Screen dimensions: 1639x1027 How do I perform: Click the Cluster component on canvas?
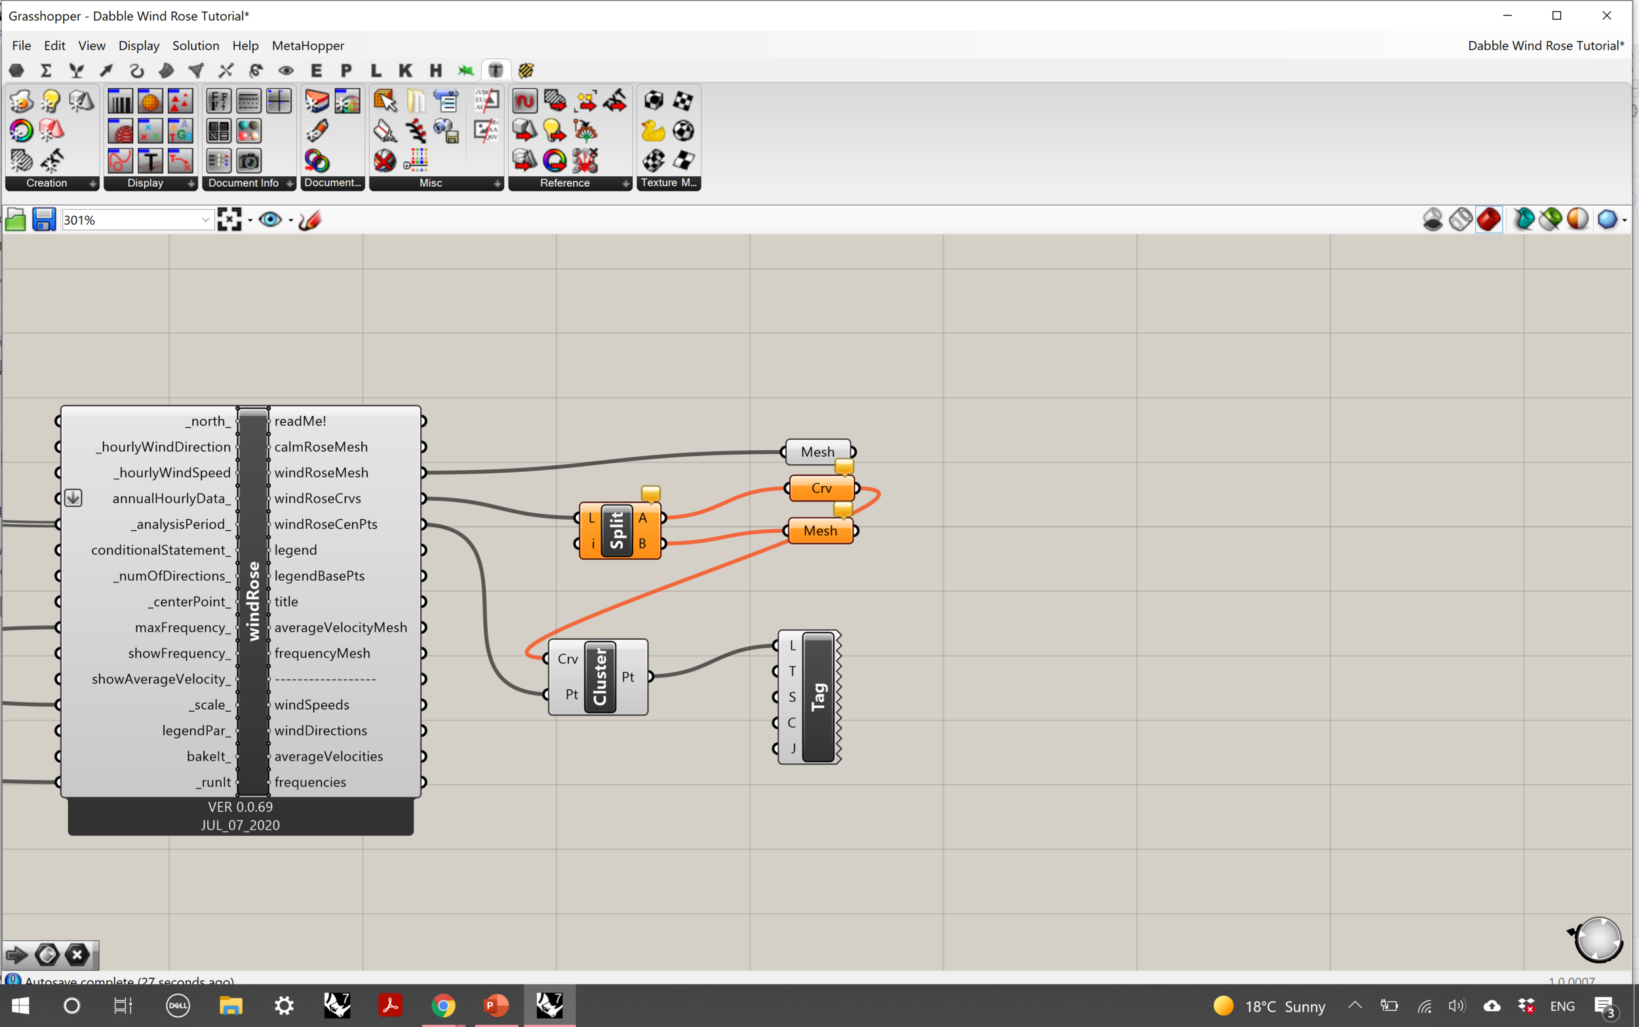[600, 676]
